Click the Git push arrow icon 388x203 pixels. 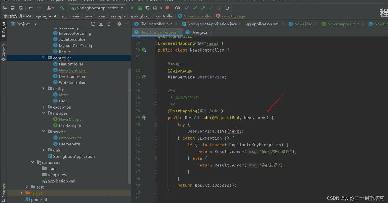coord(203,8)
